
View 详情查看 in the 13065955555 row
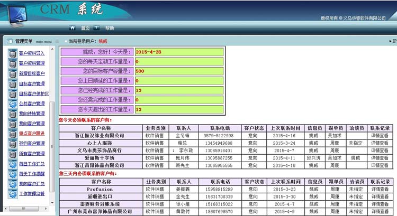[380, 165]
